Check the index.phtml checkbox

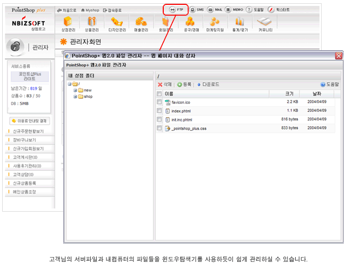click(159, 111)
